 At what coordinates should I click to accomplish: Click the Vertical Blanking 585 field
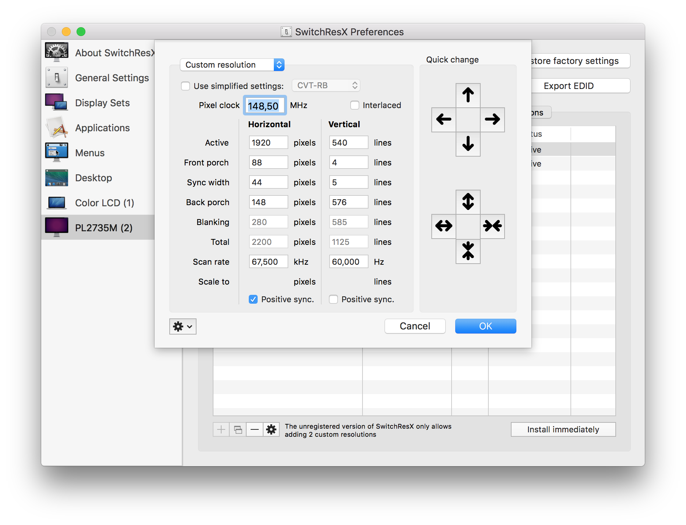pos(349,222)
